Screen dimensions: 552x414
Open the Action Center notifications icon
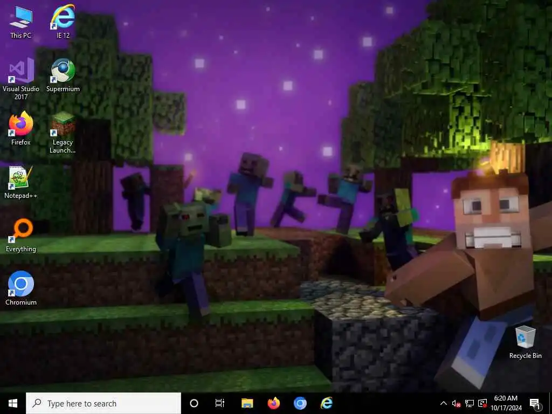[535, 403]
